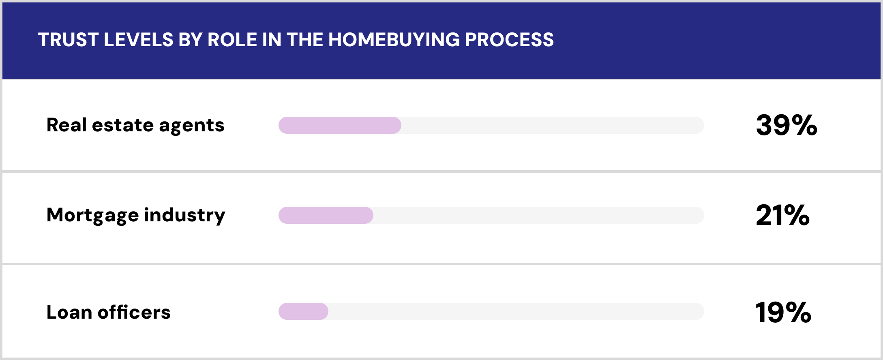
Task: Select the Loan officers label
Action: (109, 312)
